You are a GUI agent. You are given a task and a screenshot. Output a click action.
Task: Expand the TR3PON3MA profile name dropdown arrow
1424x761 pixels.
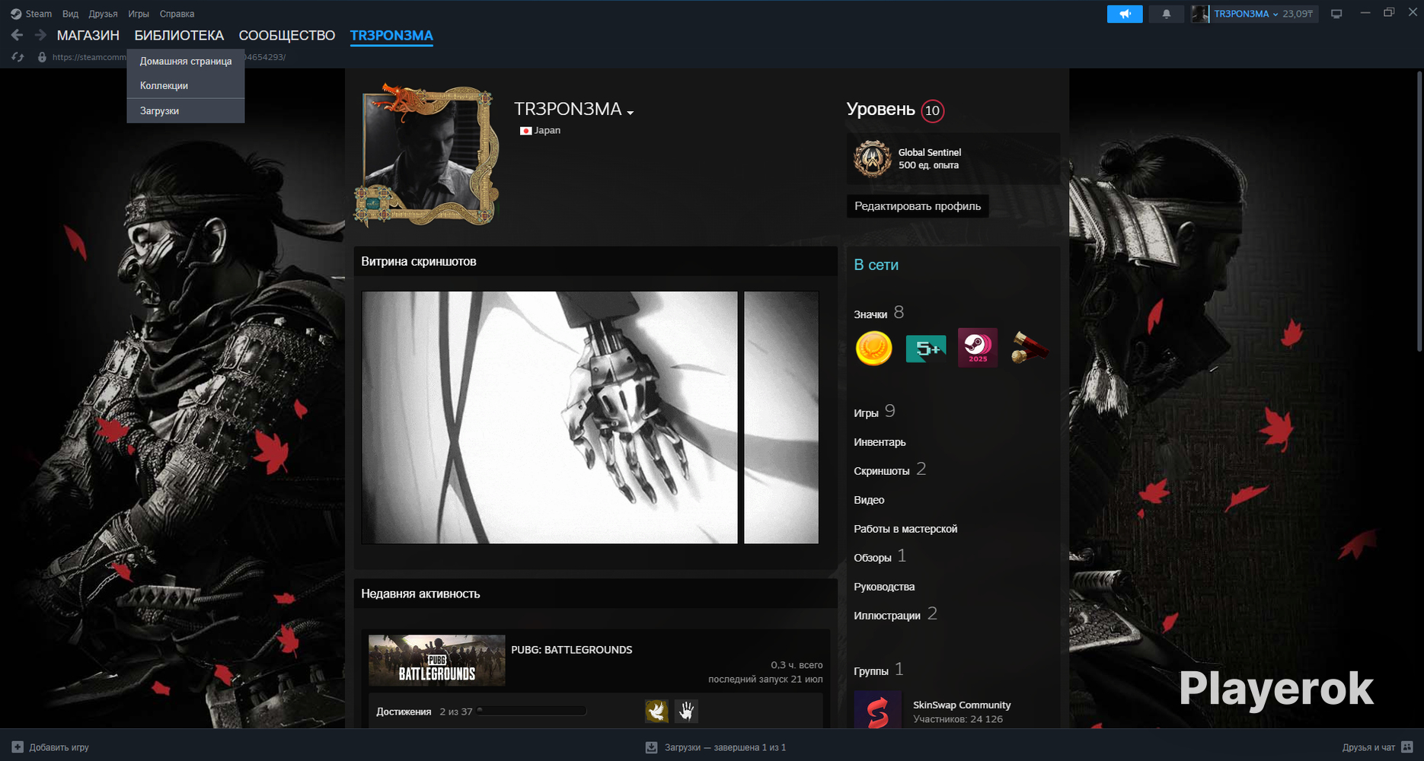630,112
